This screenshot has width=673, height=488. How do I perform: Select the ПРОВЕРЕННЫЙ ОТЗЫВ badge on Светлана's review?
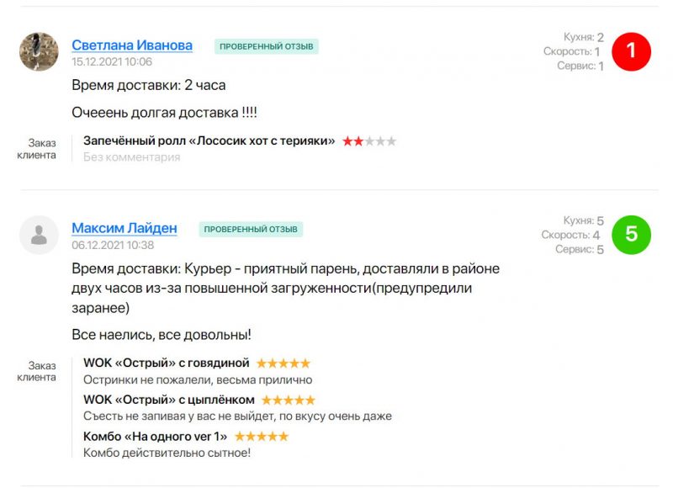[266, 47]
